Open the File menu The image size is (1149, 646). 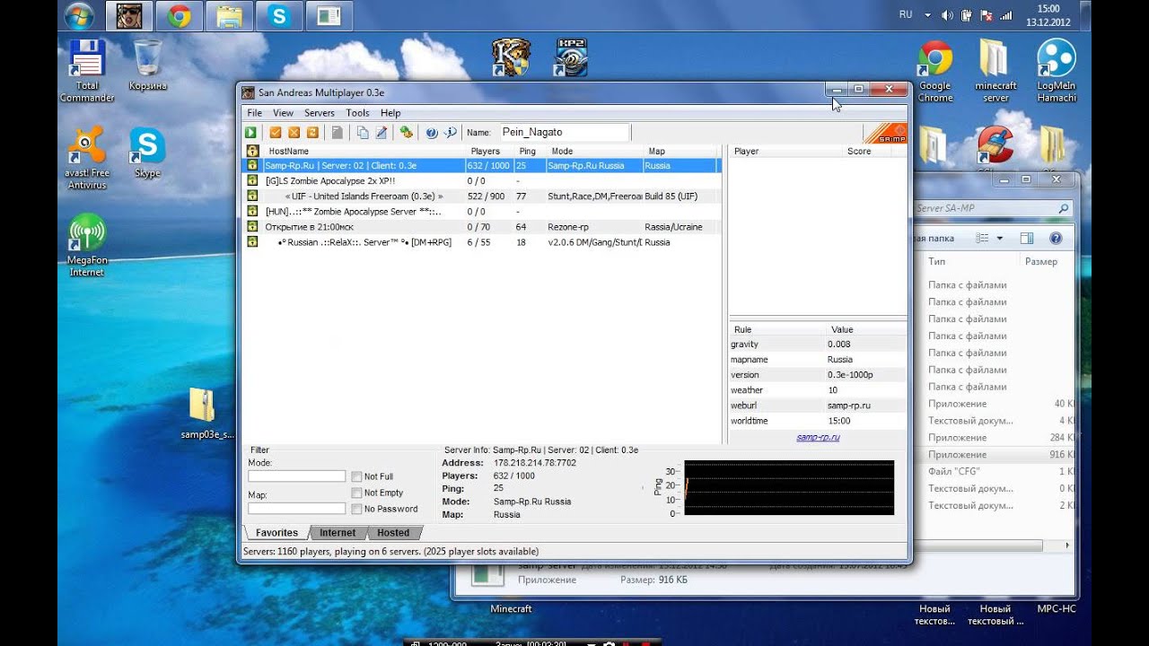[254, 113]
